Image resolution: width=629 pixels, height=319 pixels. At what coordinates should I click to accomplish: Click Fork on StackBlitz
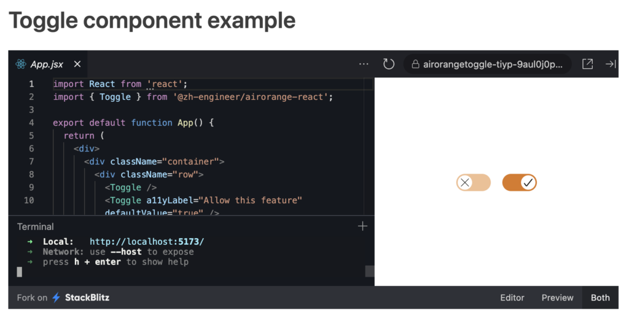(x=63, y=298)
